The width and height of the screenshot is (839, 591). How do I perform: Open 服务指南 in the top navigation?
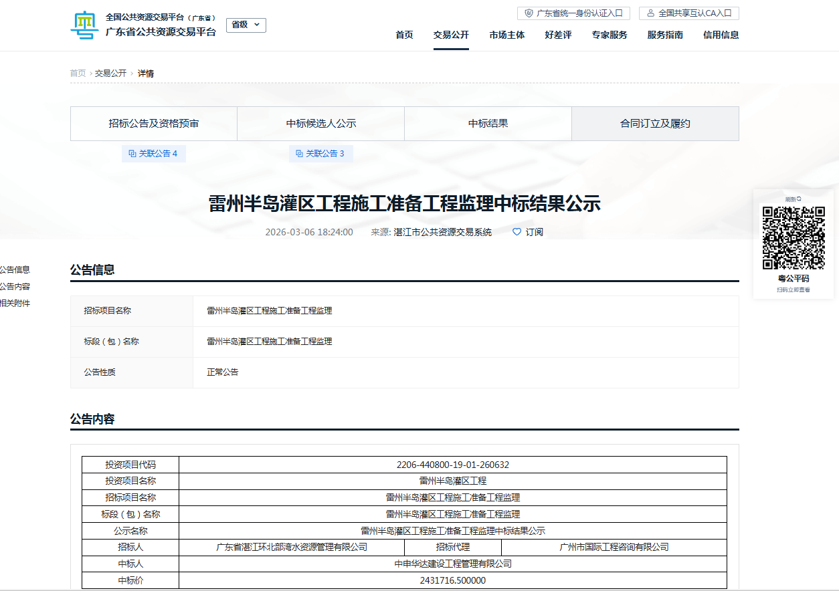665,35
